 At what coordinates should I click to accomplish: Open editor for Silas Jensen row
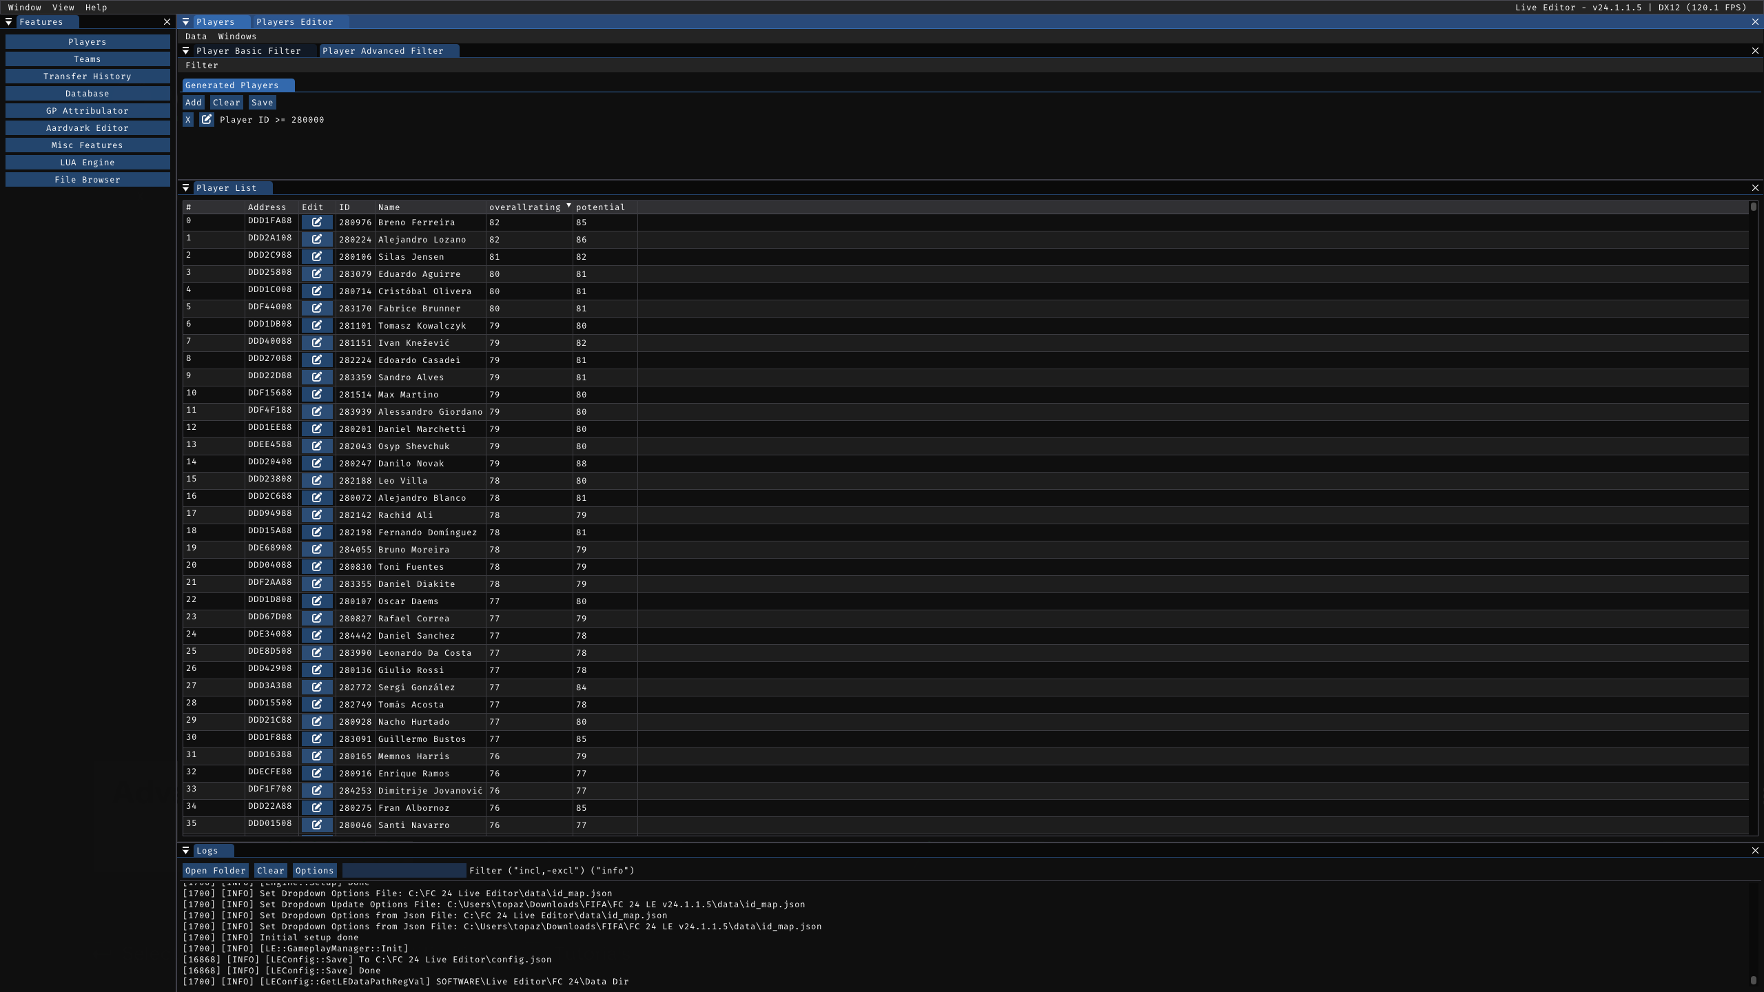coord(317,256)
